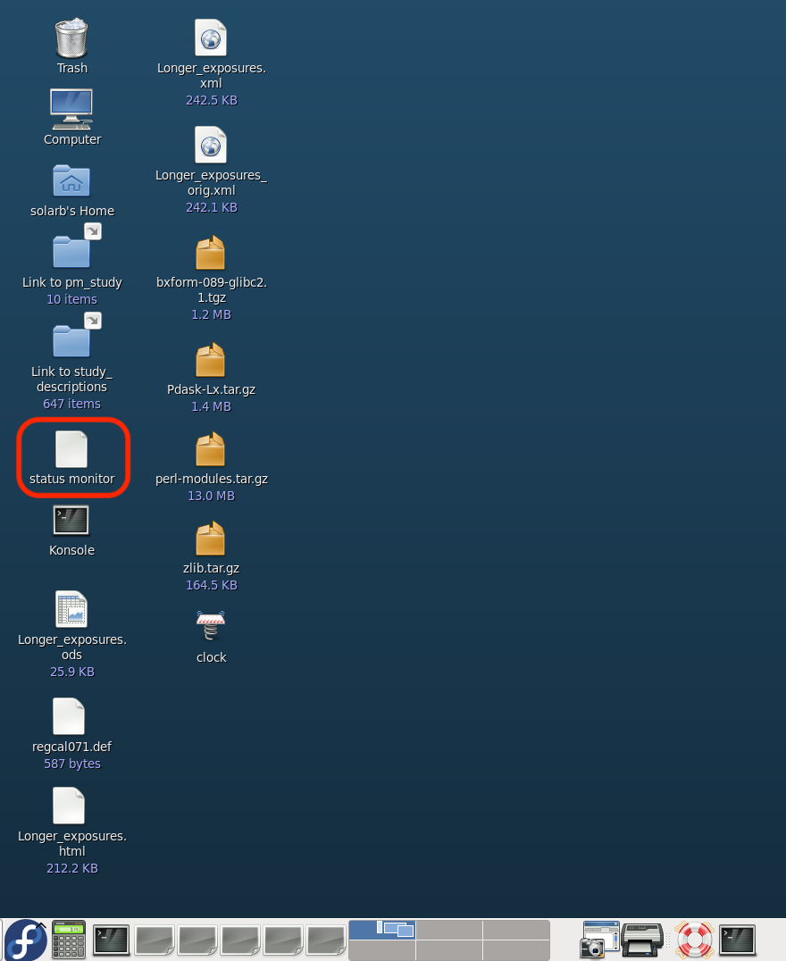The image size is (786, 961).
Task: Open the terminal icon beside the lifebuoy
Action: pos(737,940)
